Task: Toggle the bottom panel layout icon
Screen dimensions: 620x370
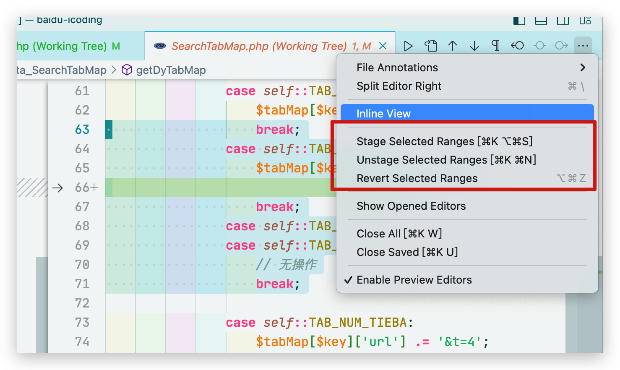Action: click(541, 20)
